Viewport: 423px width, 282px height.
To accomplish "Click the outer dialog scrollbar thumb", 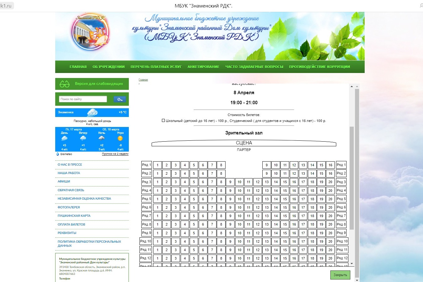I will [357, 183].
